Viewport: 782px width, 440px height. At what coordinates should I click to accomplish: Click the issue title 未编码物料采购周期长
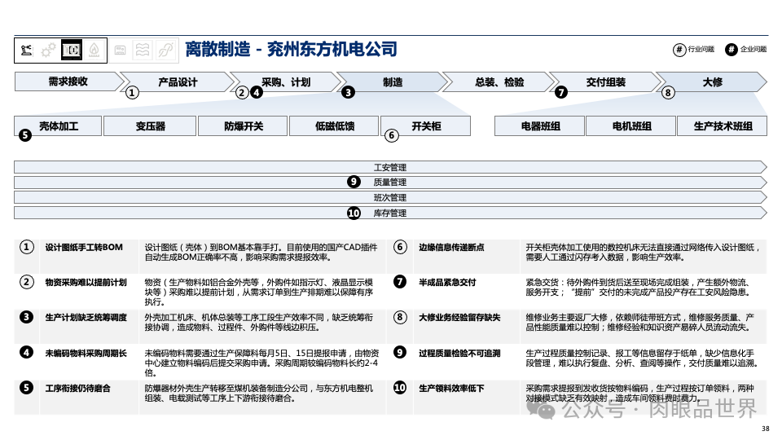tap(86, 353)
